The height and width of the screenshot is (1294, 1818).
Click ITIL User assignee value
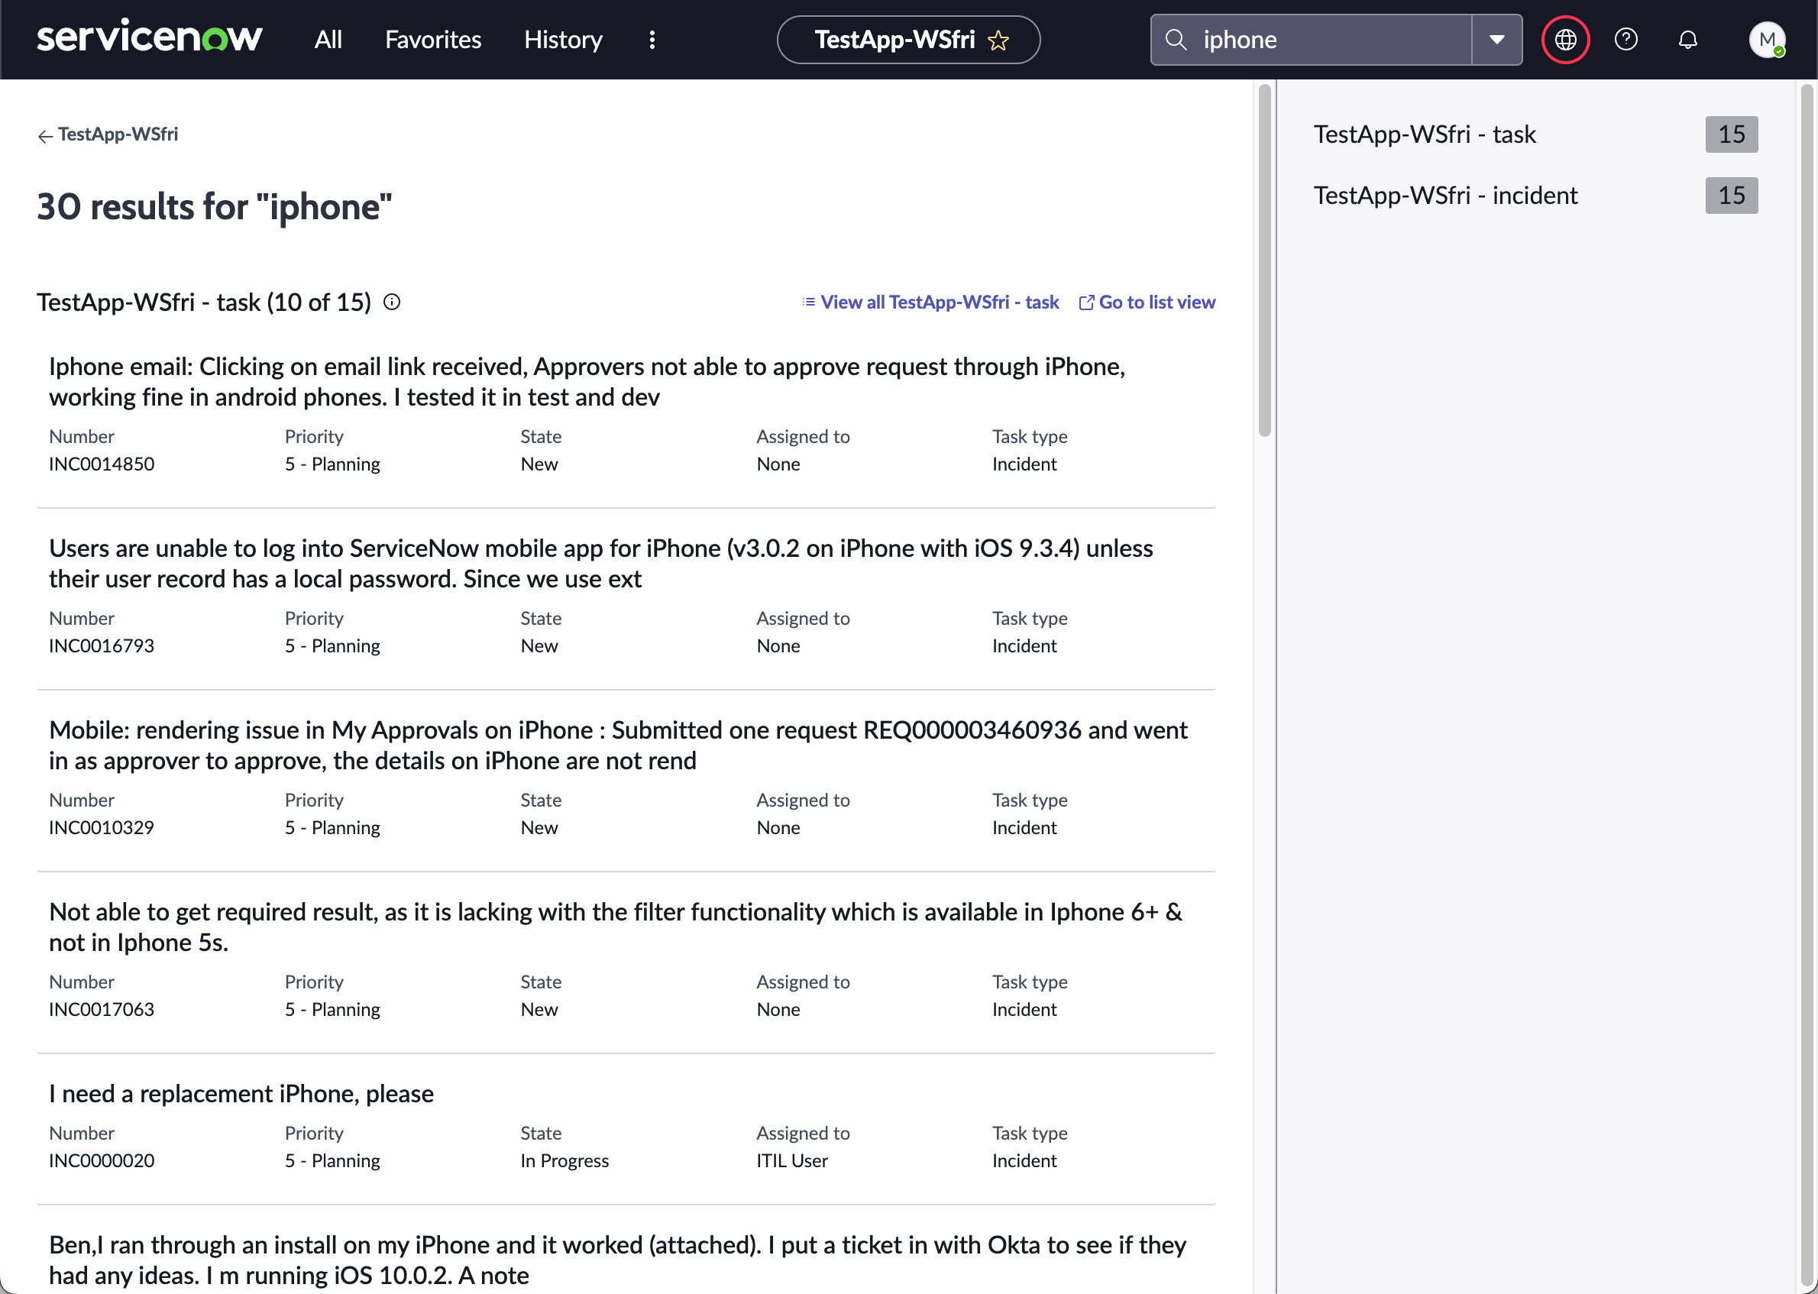pyautogui.click(x=792, y=1160)
